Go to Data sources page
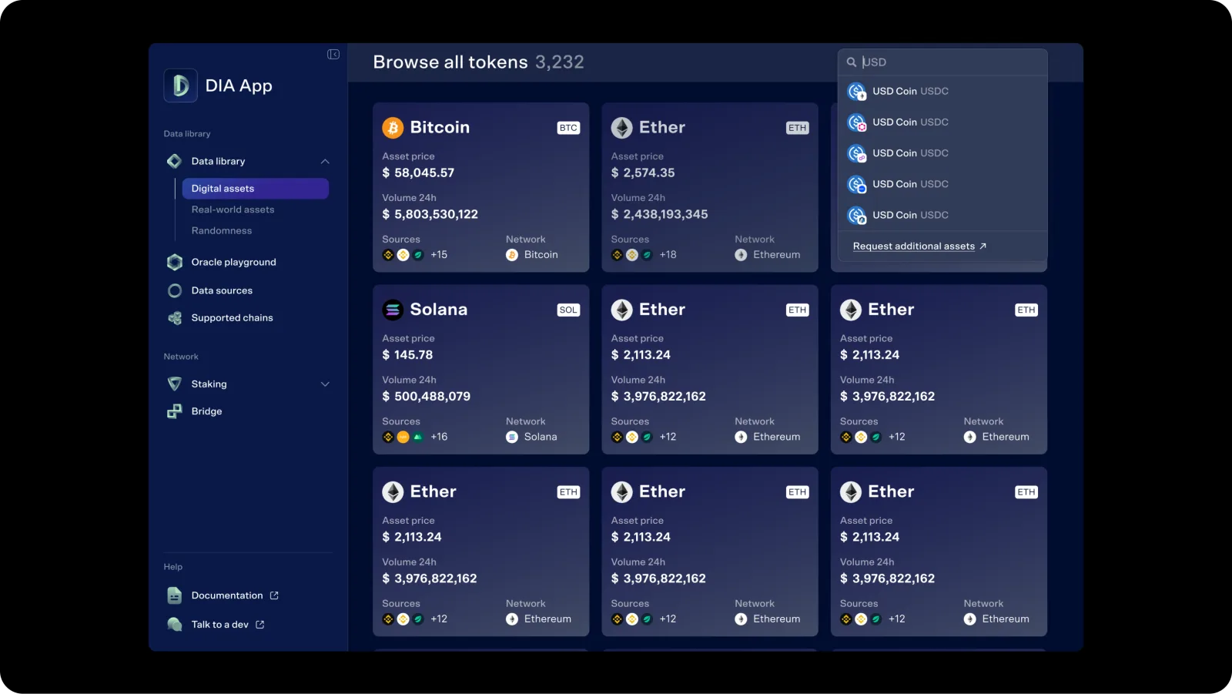Viewport: 1232px width, 694px height. point(222,290)
